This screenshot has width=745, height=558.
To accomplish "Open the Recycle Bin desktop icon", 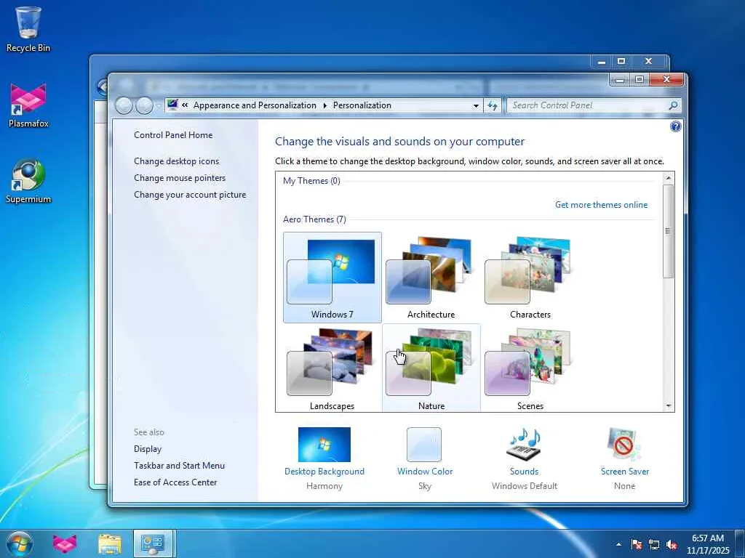I will [x=28, y=29].
